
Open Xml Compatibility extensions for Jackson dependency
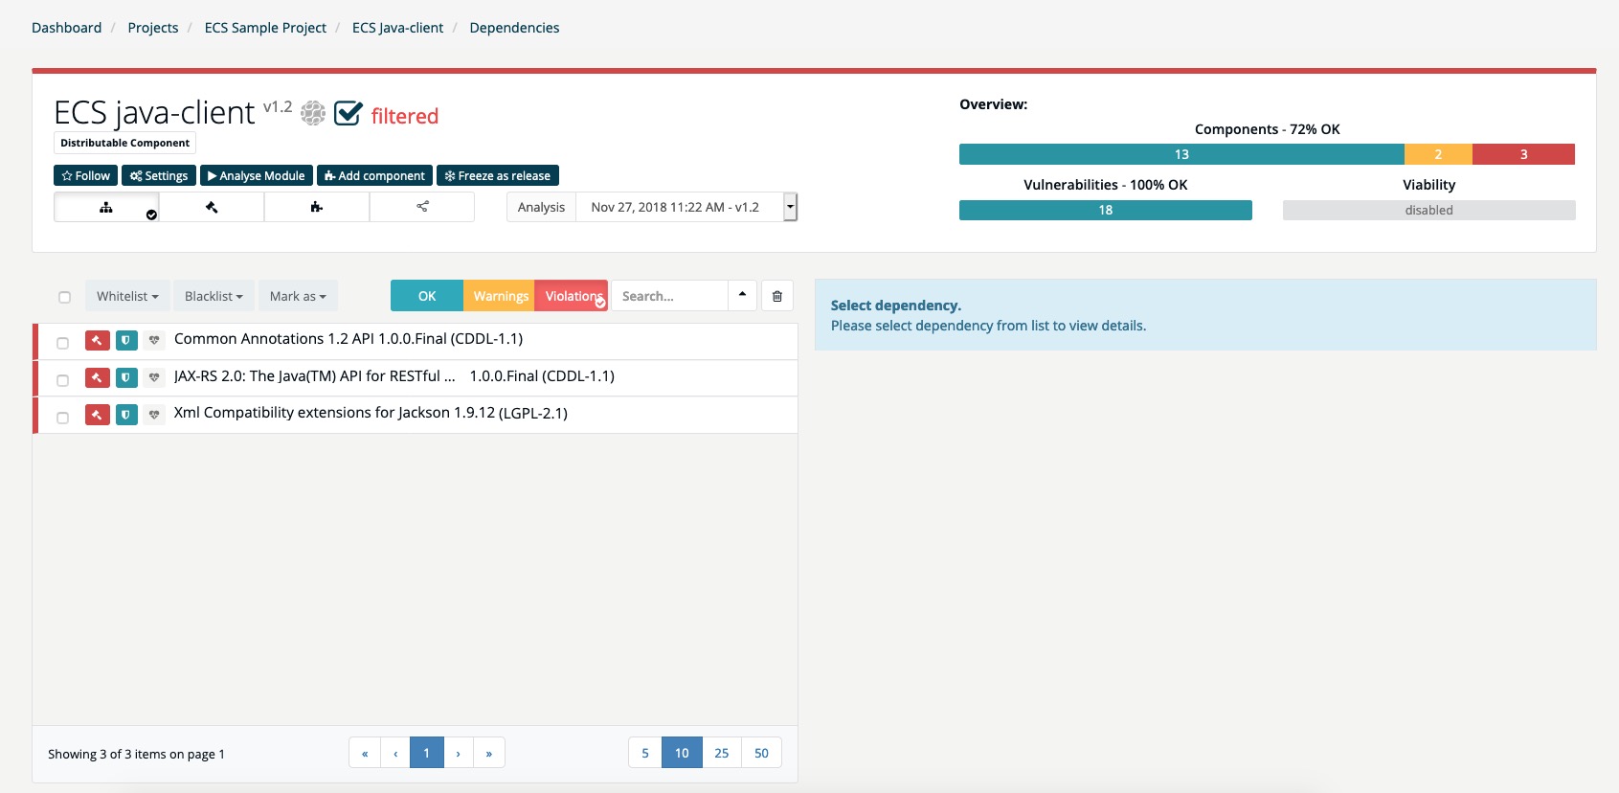(371, 413)
